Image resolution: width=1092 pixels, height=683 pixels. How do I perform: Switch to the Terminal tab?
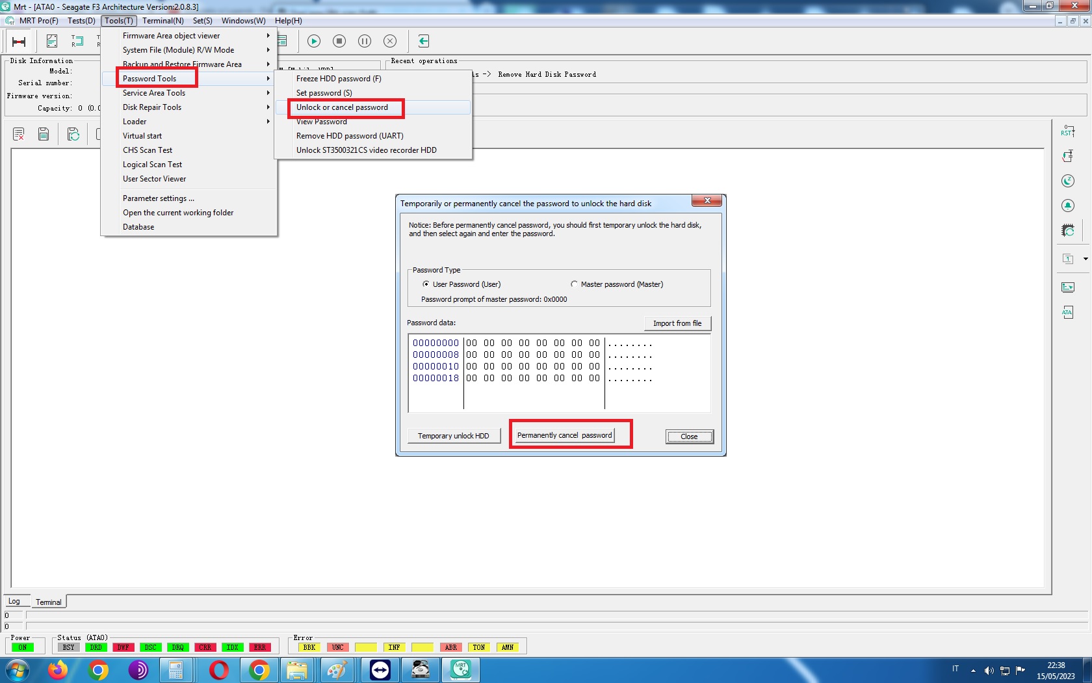49,602
